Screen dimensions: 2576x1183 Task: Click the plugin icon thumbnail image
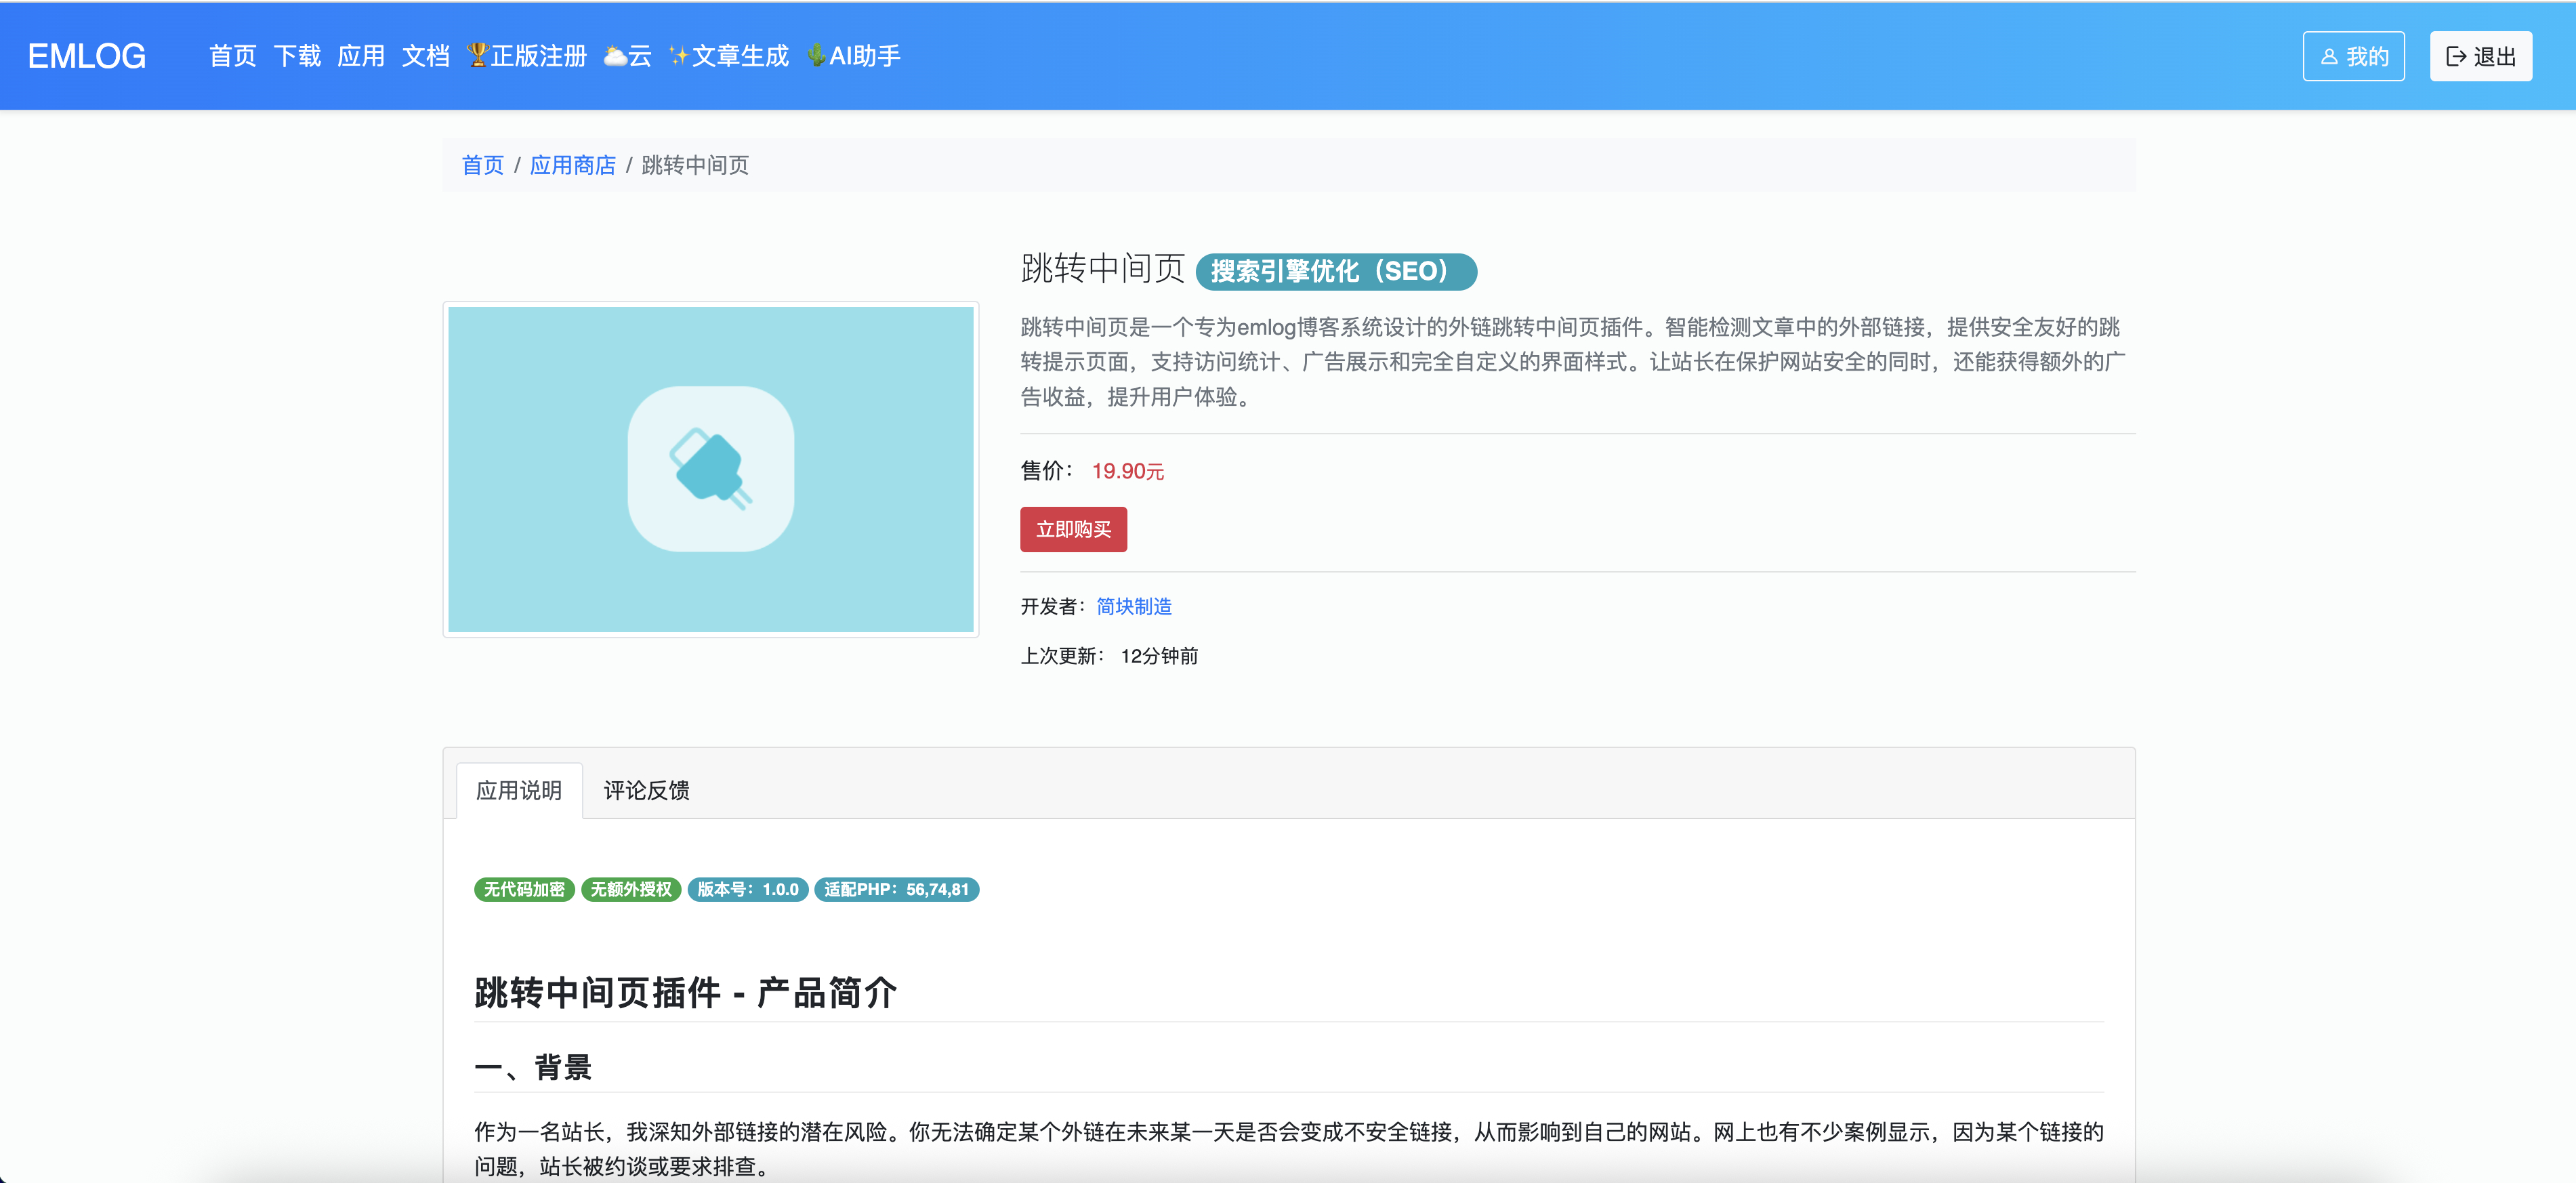coord(710,469)
